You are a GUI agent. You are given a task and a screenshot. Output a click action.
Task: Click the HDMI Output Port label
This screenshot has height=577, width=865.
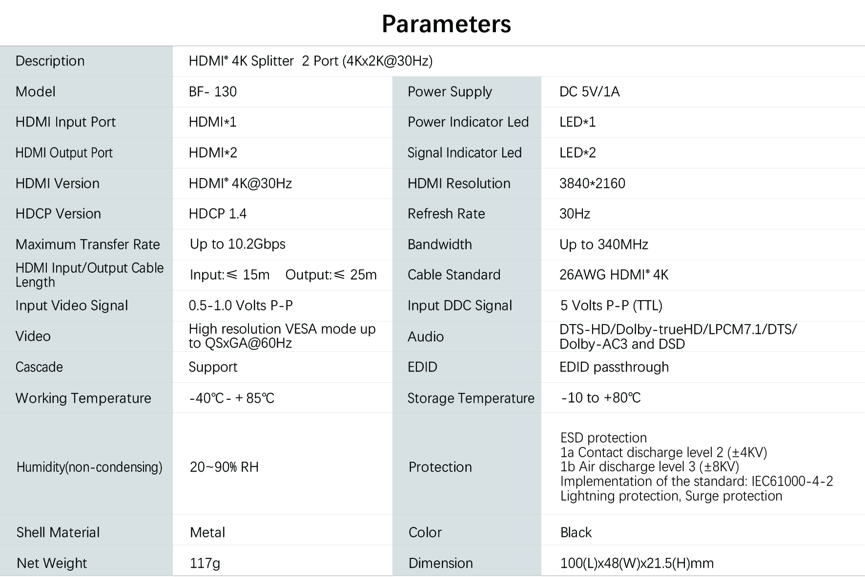tap(64, 153)
